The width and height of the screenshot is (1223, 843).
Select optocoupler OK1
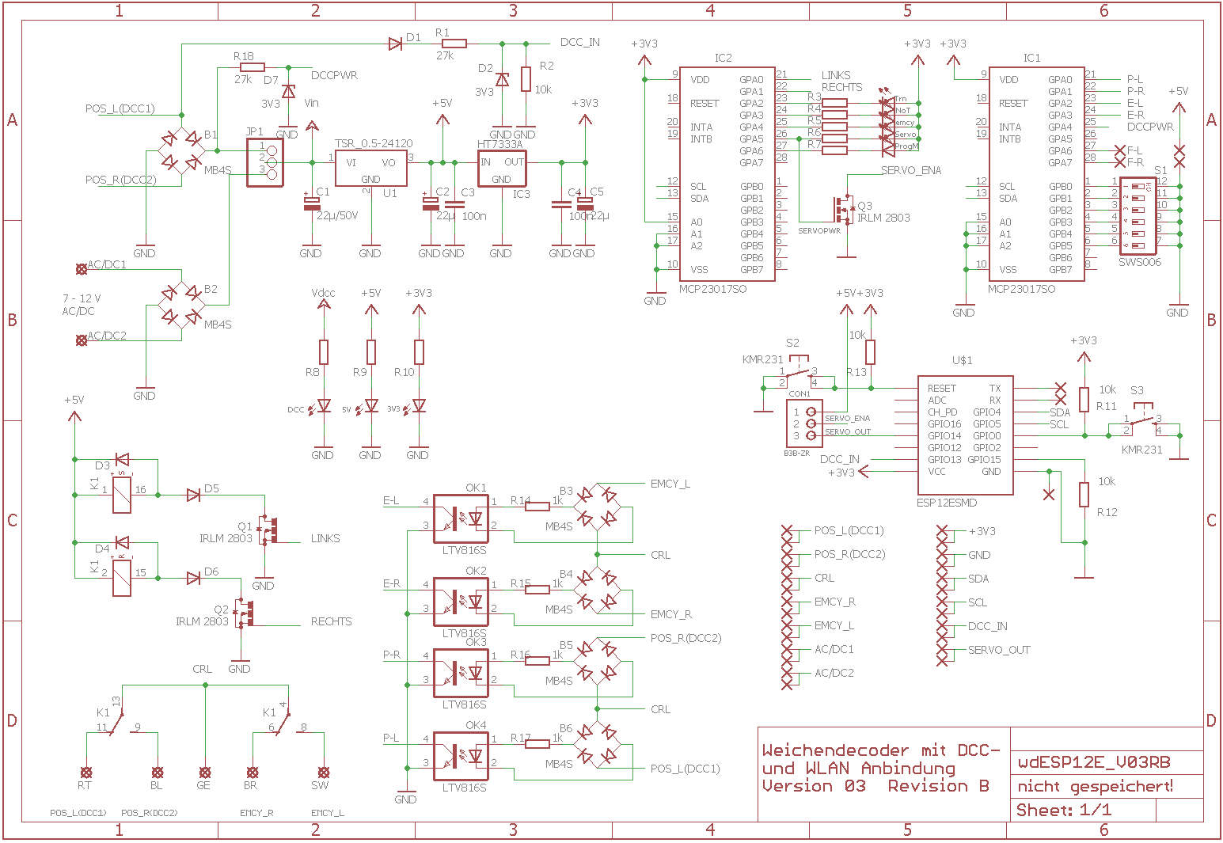click(461, 518)
